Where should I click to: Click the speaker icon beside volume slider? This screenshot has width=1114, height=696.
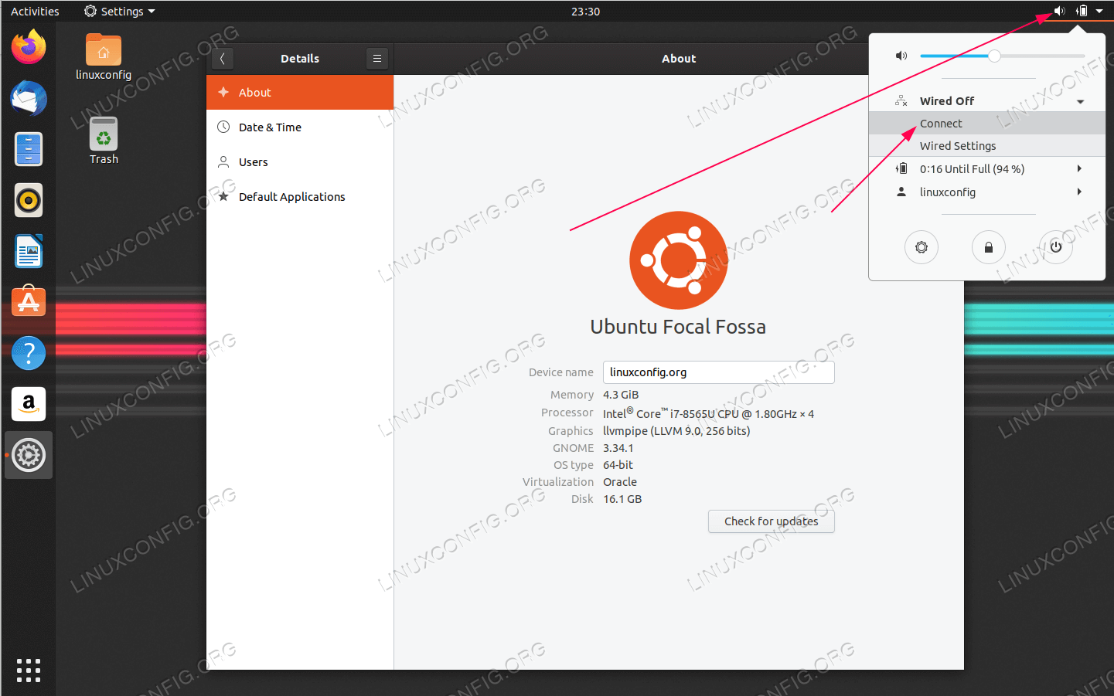point(901,56)
